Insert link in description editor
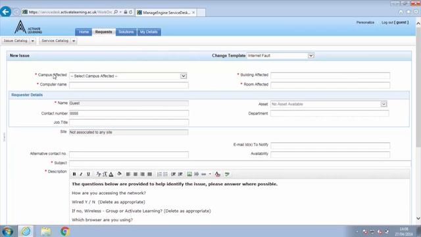 point(204,174)
